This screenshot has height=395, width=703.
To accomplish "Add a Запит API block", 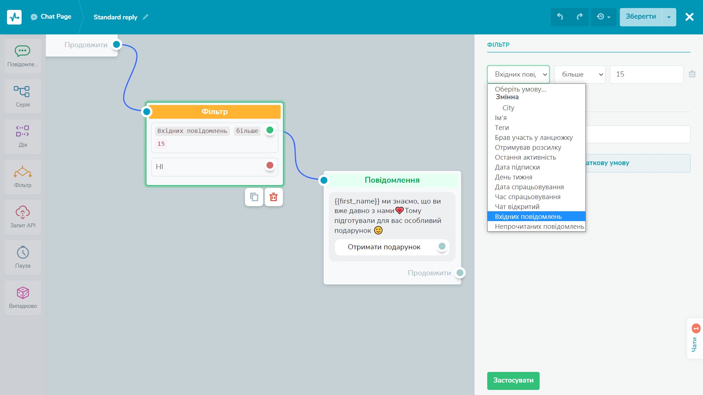I will click(x=23, y=217).
